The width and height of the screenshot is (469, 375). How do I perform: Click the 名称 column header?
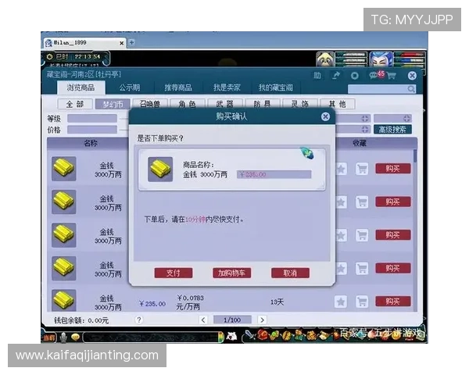(x=91, y=143)
